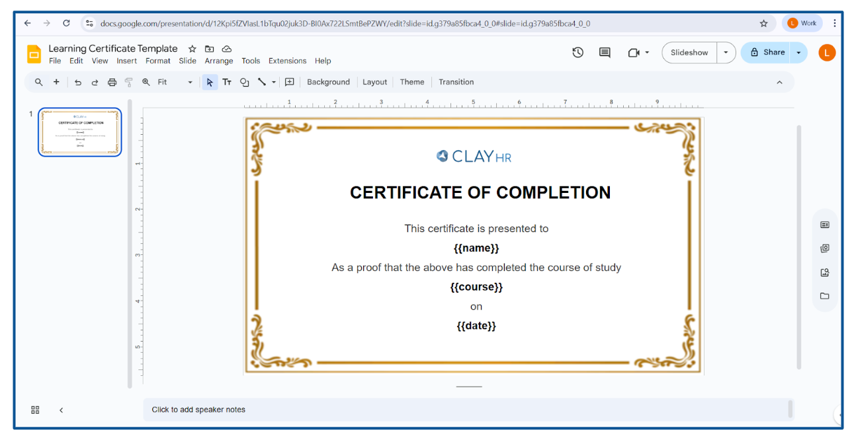Hide the menus with the up chevron
Image resolution: width=854 pixels, height=444 pixels.
[x=779, y=82]
